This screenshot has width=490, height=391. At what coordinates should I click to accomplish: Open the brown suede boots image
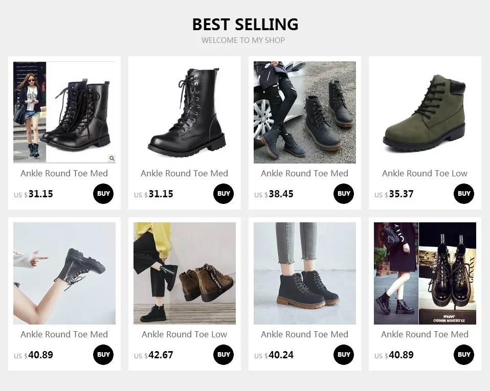185,273
